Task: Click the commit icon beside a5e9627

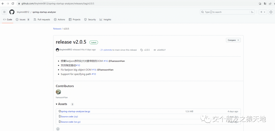Action: click(155, 50)
